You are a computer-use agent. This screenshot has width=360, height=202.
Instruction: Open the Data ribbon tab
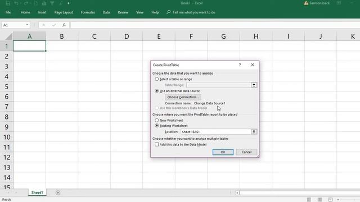(106, 12)
